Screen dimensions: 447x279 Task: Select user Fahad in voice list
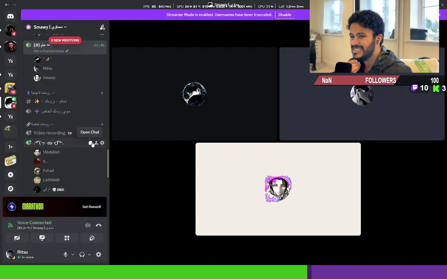(x=48, y=170)
